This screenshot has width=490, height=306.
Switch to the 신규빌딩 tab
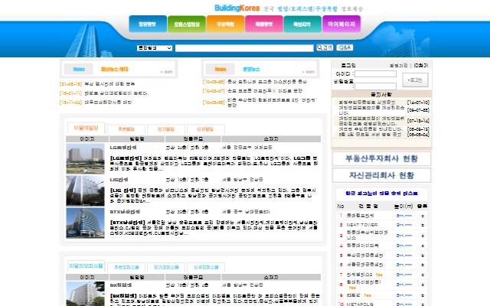205,129
